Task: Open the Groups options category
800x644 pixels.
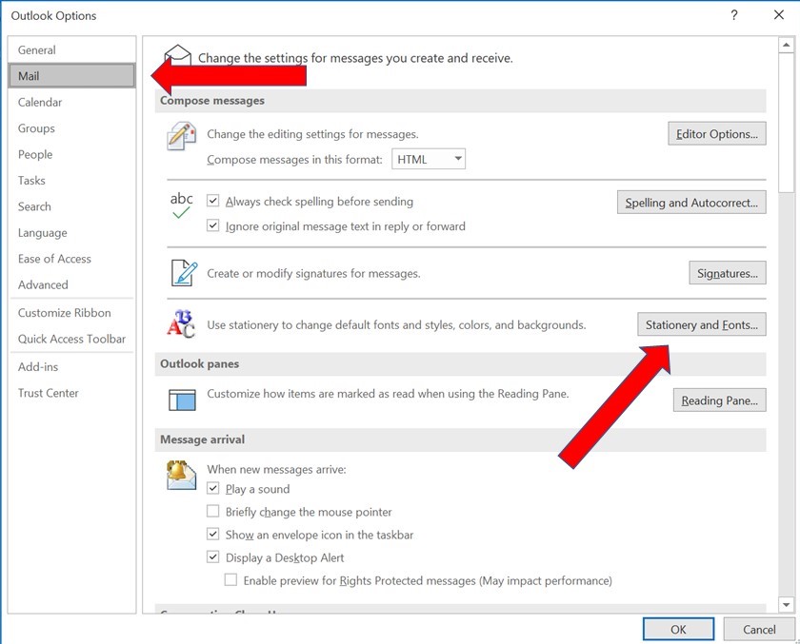Action: coord(72,127)
